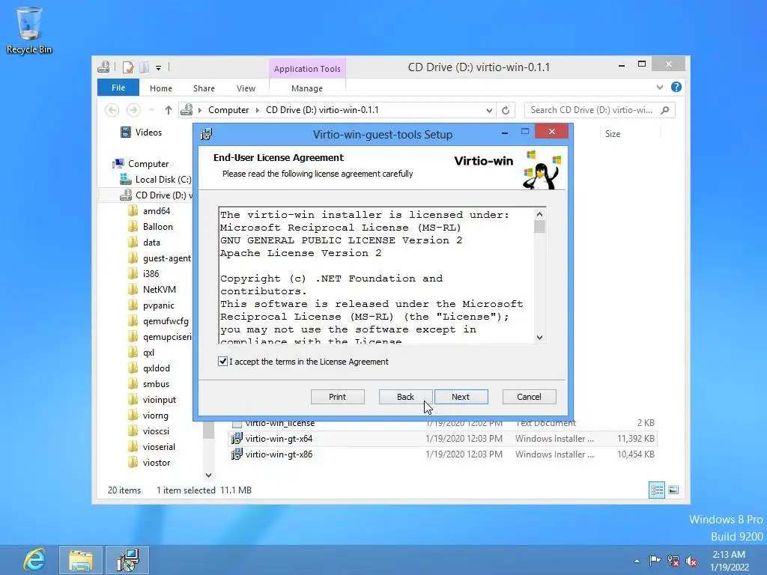767x575 pixels.
Task: Open the qxldod folder in tree
Action: [x=149, y=368]
